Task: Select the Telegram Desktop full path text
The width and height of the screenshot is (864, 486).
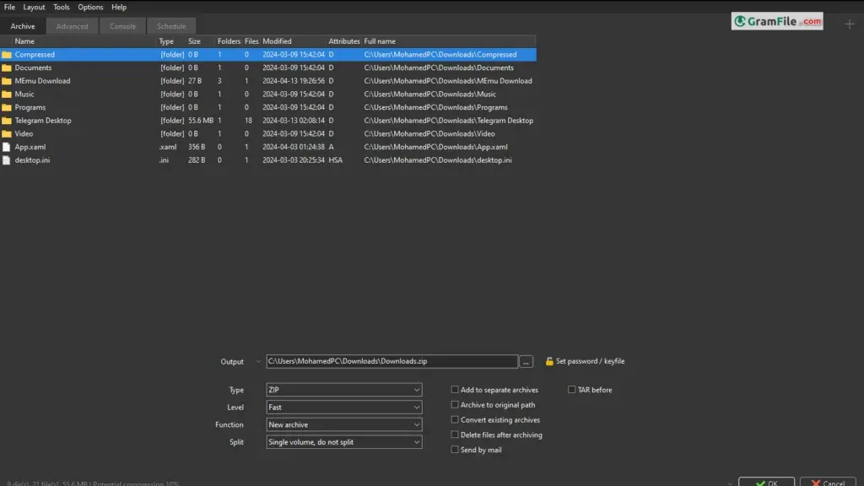Action: [449, 121]
